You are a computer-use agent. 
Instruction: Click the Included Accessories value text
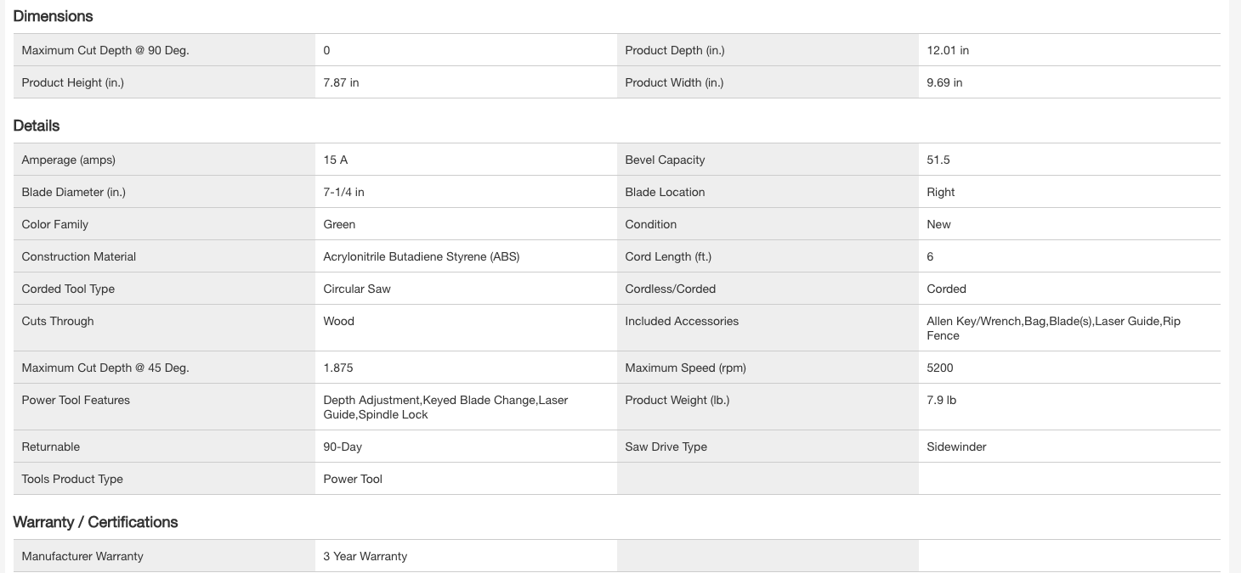1052,328
